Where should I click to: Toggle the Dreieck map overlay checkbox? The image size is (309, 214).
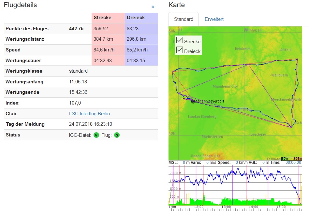click(180, 50)
